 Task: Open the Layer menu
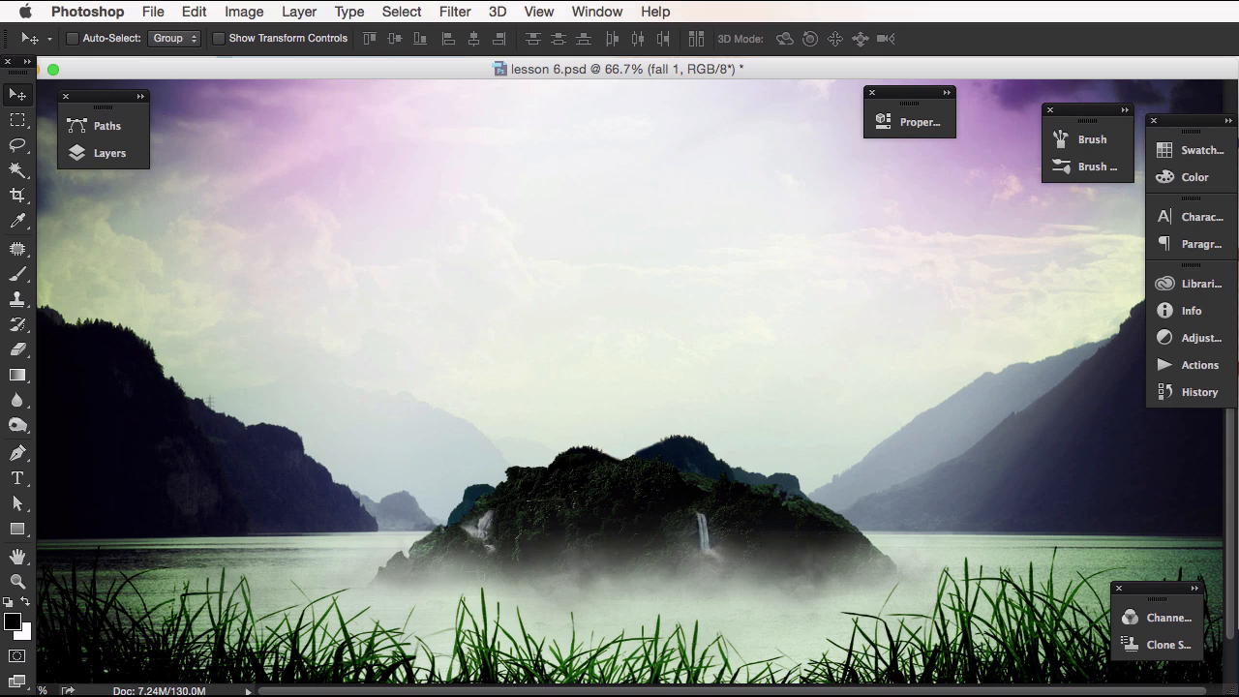point(299,12)
